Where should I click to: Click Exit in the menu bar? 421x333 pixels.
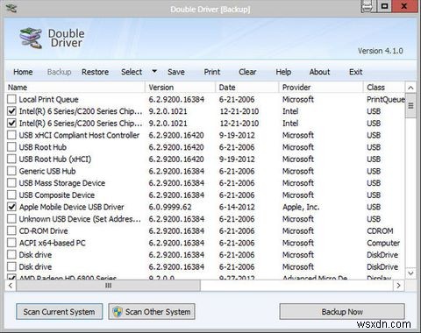(355, 72)
